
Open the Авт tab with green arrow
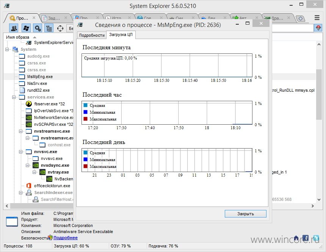243,18
